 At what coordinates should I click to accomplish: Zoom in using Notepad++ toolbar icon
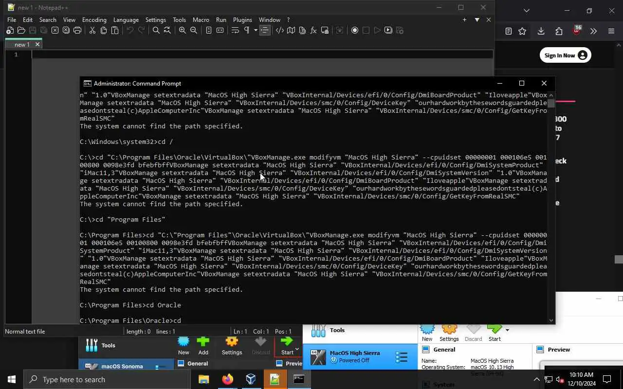point(182,30)
